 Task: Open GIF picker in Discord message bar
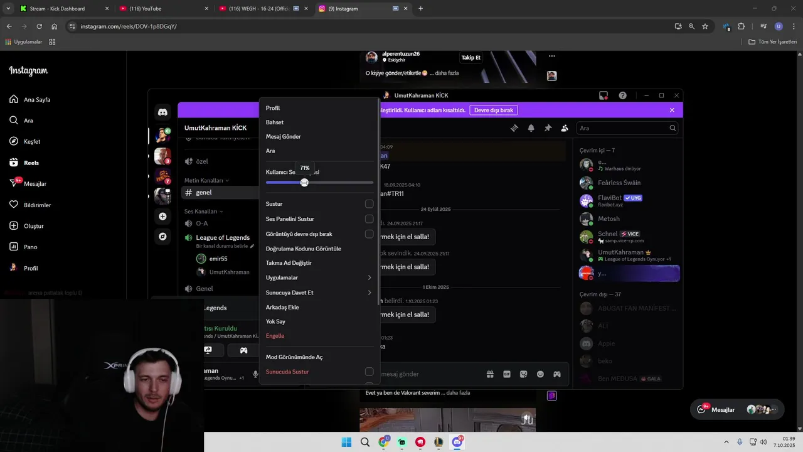[507, 374]
